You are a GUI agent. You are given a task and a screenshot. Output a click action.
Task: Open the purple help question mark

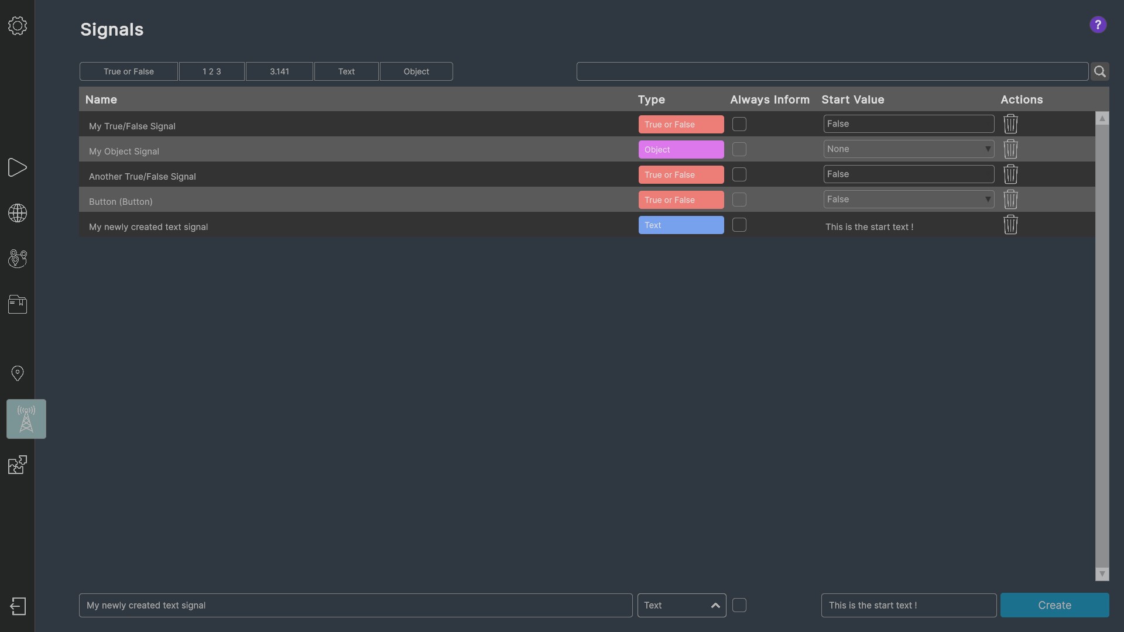[x=1098, y=25]
